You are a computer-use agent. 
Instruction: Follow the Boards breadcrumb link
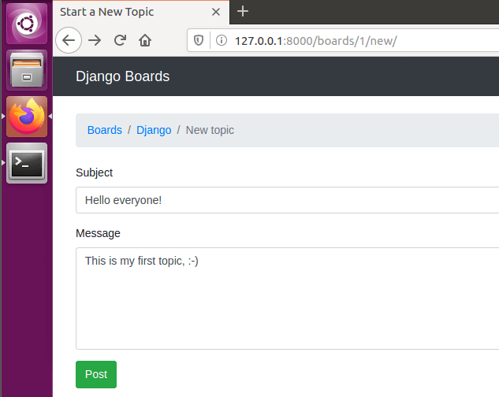pyautogui.click(x=104, y=130)
